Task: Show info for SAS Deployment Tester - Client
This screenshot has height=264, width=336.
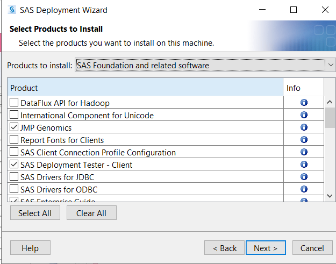Action: (304, 165)
